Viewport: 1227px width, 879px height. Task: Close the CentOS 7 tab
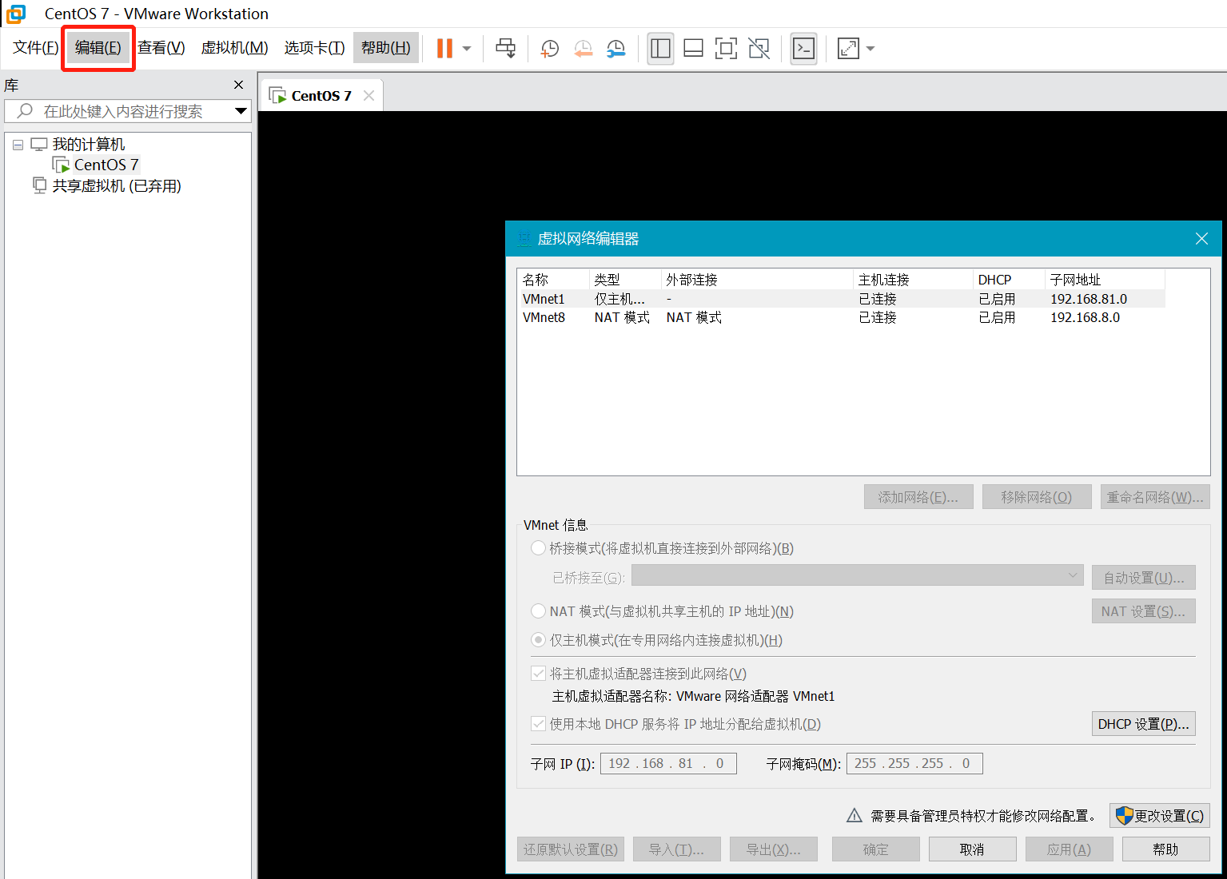click(368, 96)
